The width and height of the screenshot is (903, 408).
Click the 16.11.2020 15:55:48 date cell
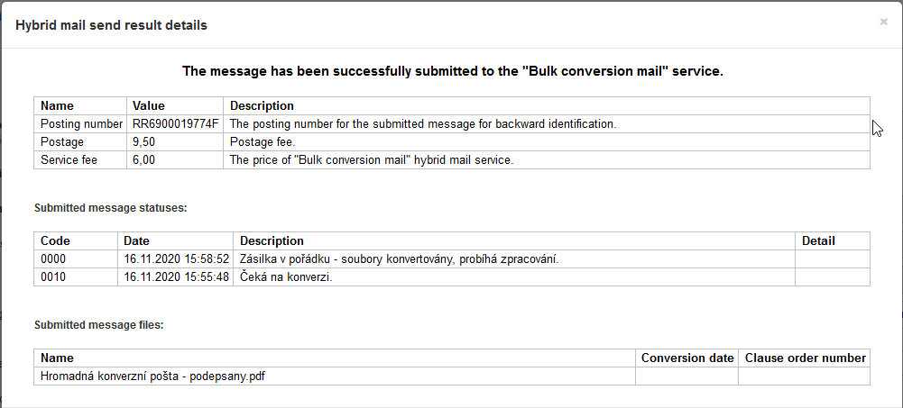177,277
